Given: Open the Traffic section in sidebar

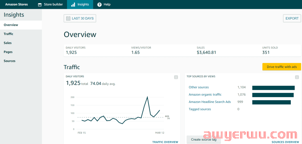Looking at the screenshot, I should click(8, 34).
